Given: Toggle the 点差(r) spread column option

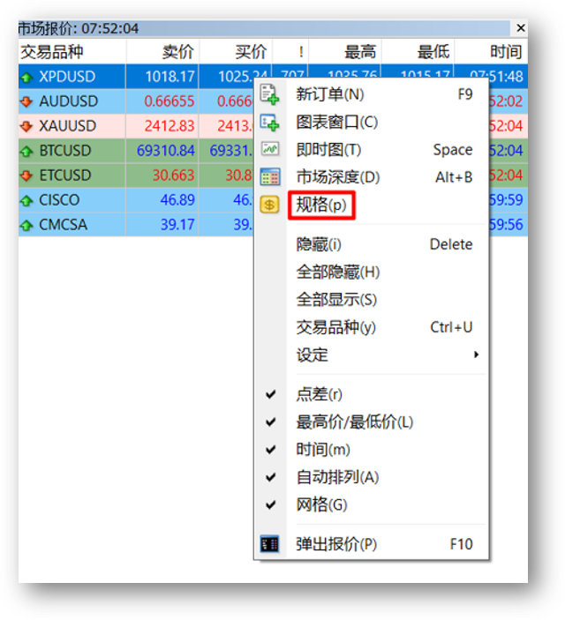Looking at the screenshot, I should [x=371, y=394].
